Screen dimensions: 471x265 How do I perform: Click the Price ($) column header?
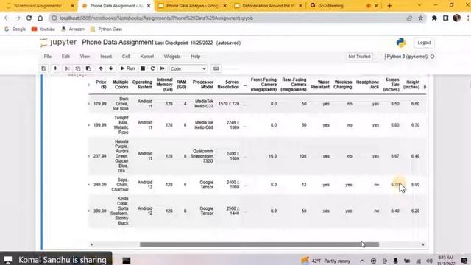pyautogui.click(x=101, y=85)
